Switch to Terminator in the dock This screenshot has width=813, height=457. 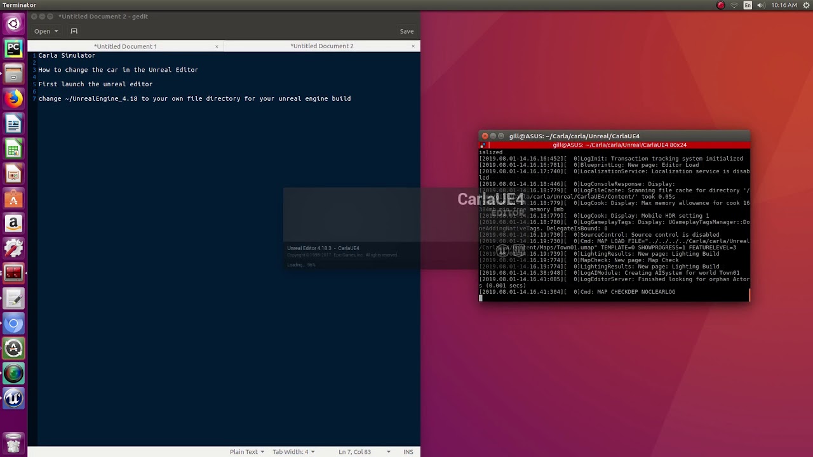click(x=13, y=274)
